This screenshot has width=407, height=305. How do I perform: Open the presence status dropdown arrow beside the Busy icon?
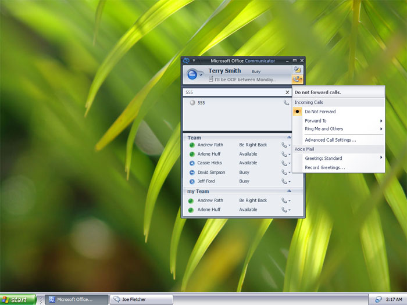(201, 75)
